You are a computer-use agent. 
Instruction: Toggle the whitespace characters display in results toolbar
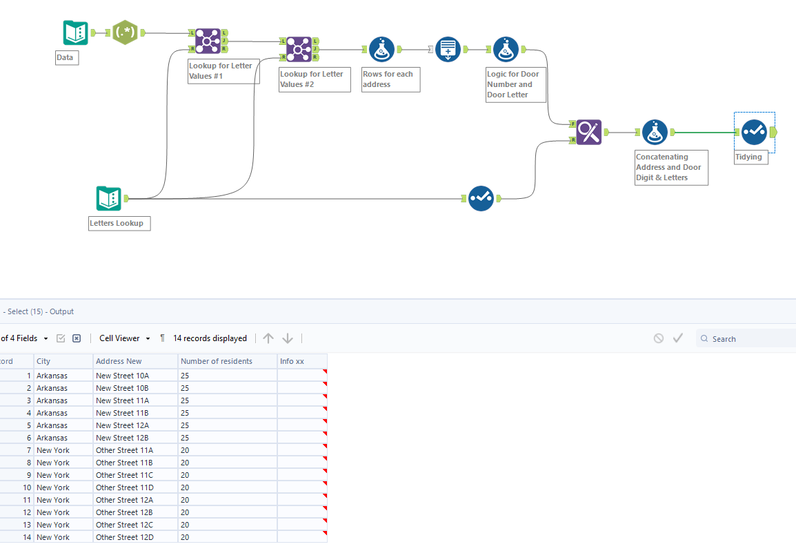pos(161,338)
